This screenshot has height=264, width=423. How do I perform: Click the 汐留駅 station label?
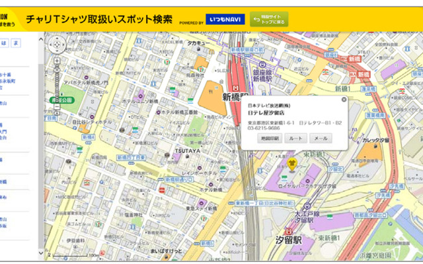tap(289, 240)
